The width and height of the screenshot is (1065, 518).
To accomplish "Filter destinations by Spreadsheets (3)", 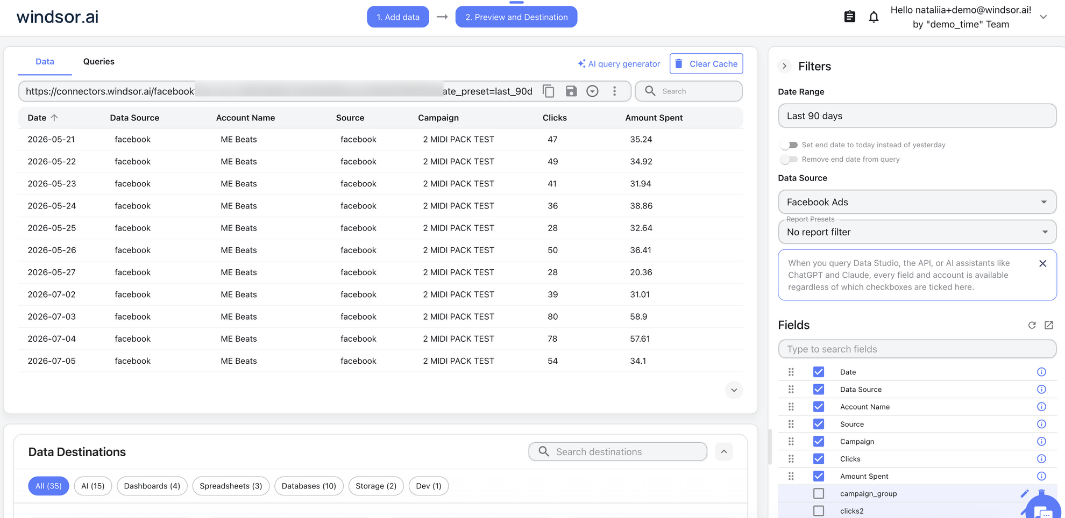I will coord(231,486).
